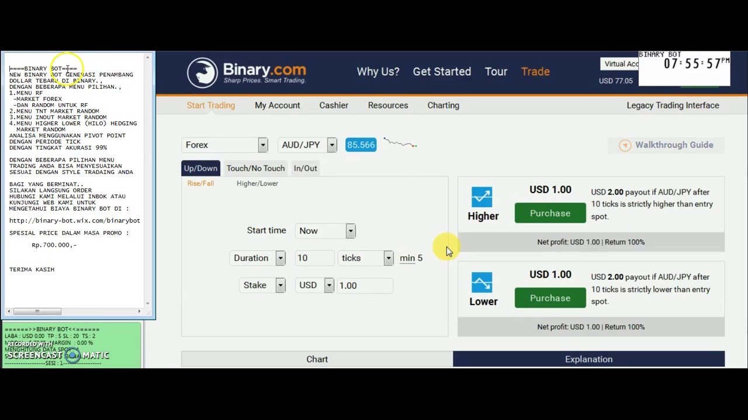Purchase the Lower contract

point(550,298)
